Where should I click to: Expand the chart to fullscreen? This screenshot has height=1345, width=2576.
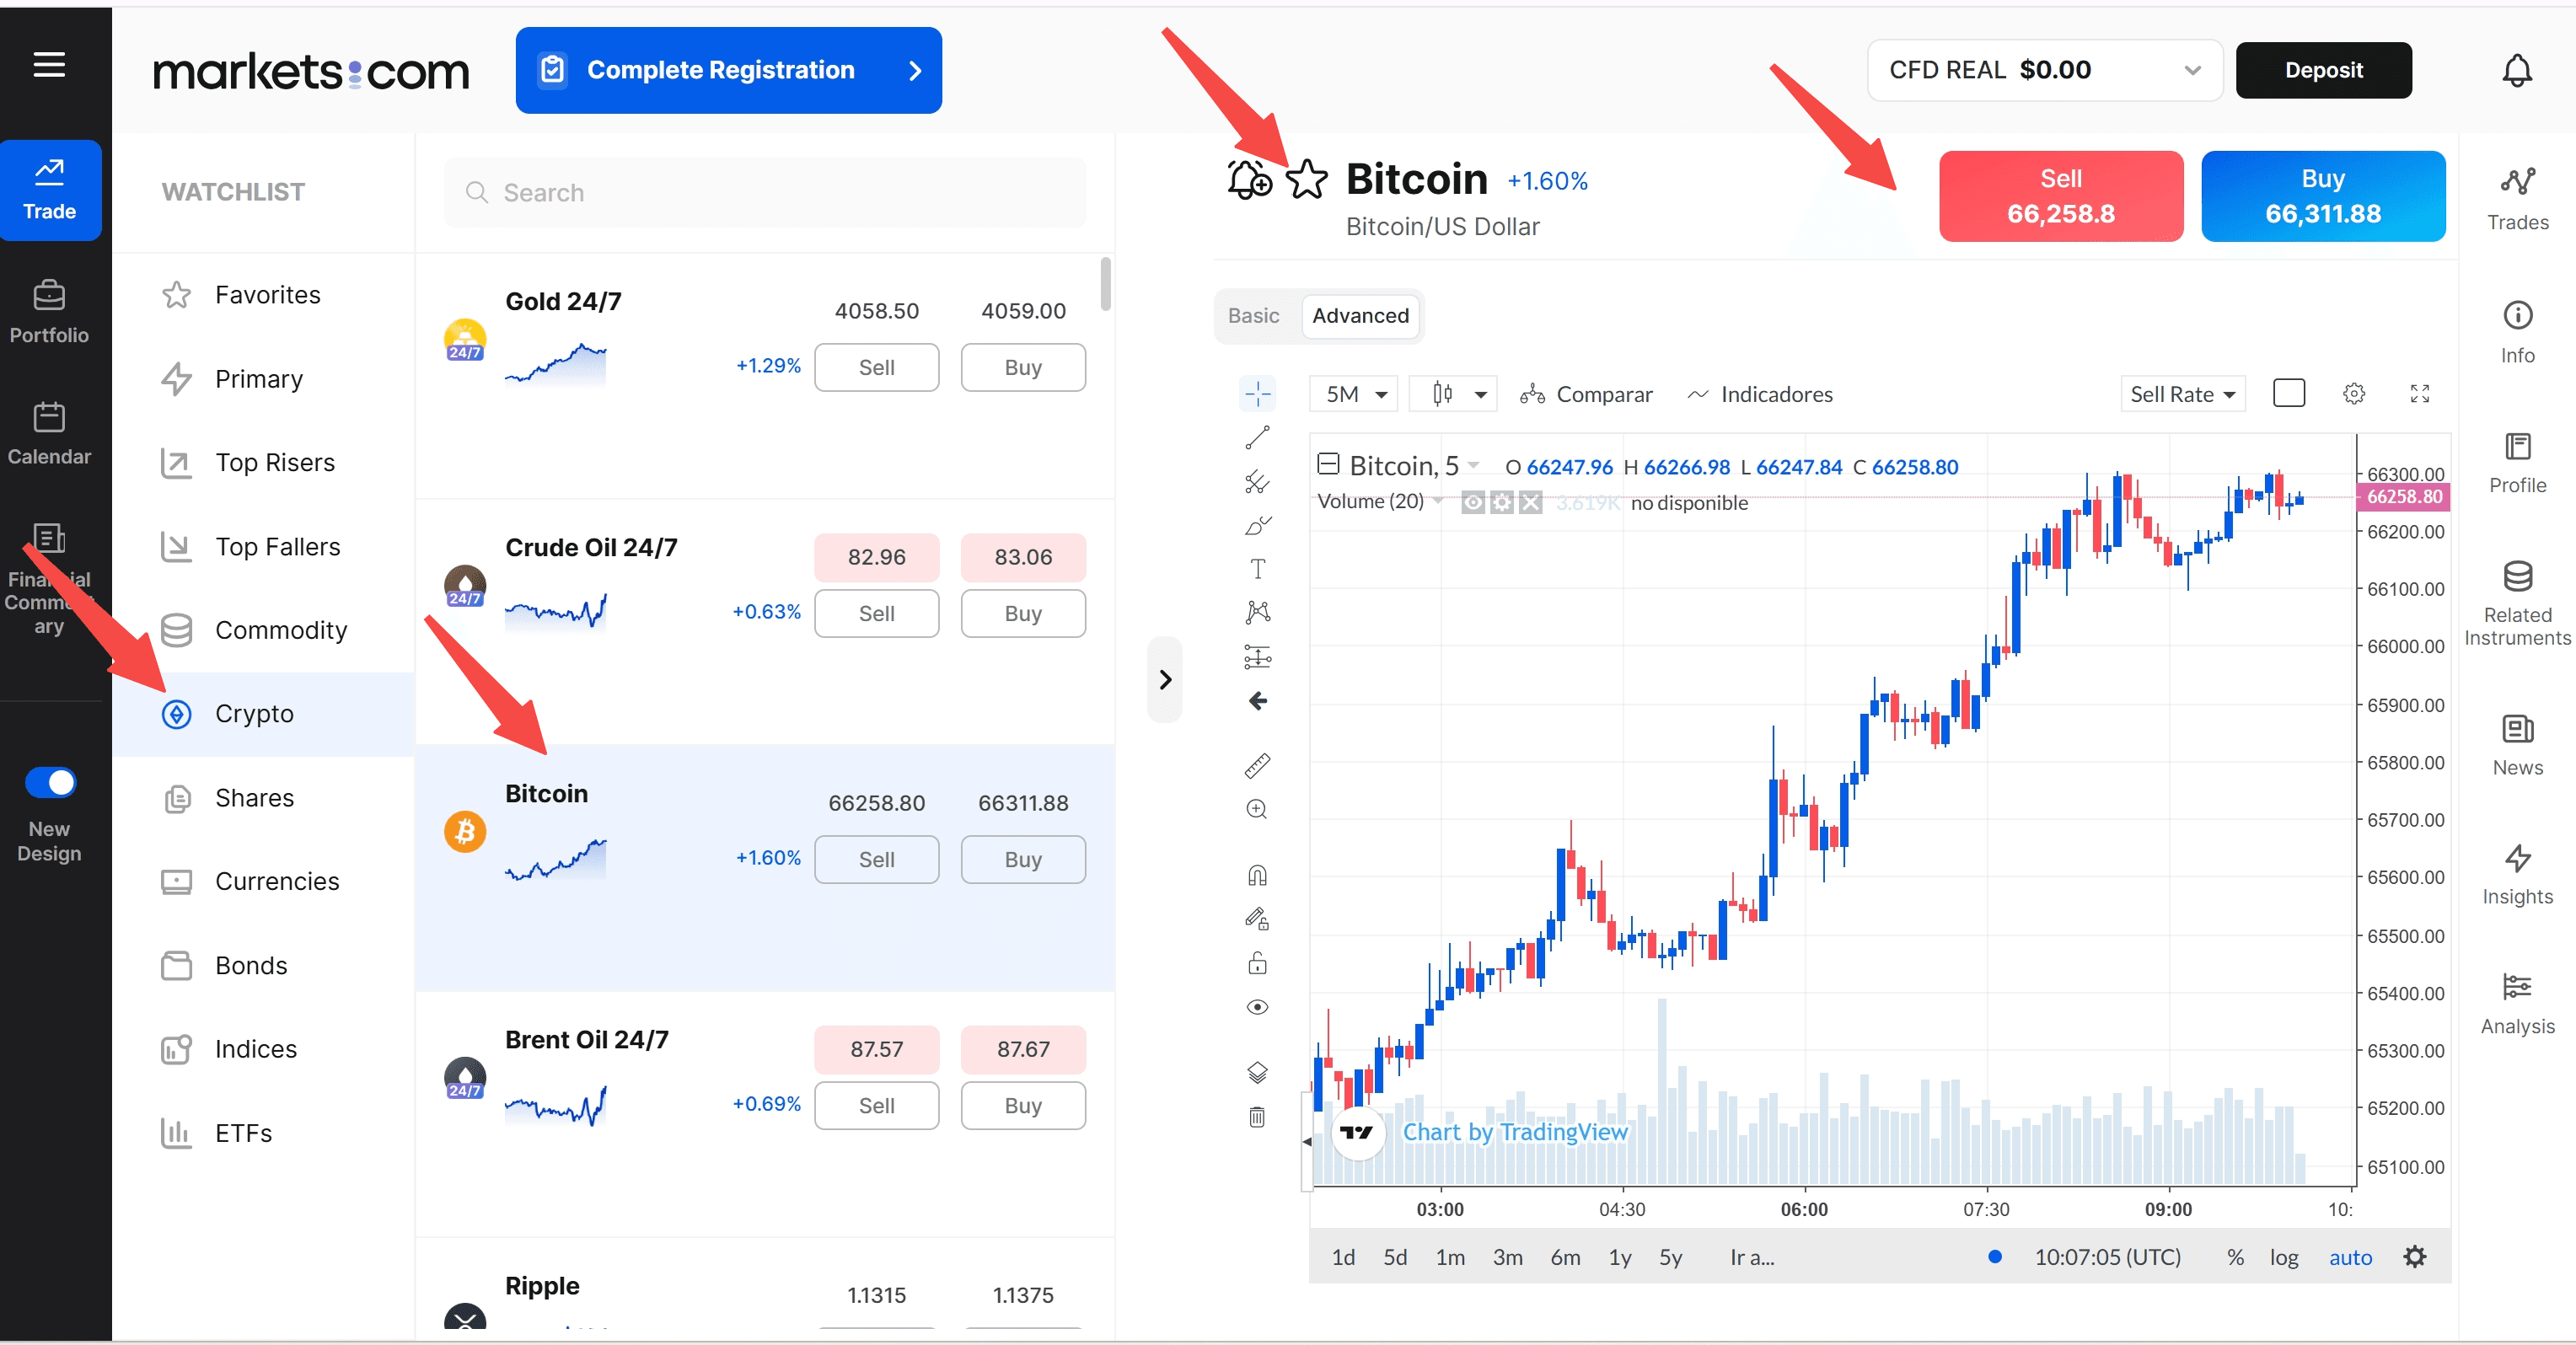[x=2420, y=393]
